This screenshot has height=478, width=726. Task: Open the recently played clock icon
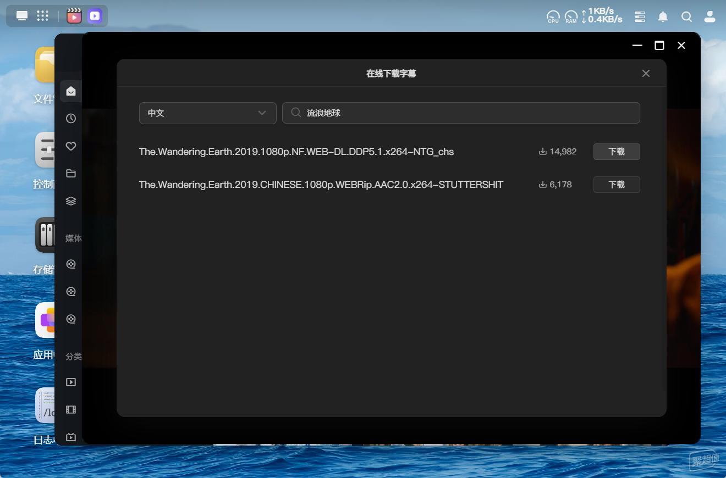[71, 119]
